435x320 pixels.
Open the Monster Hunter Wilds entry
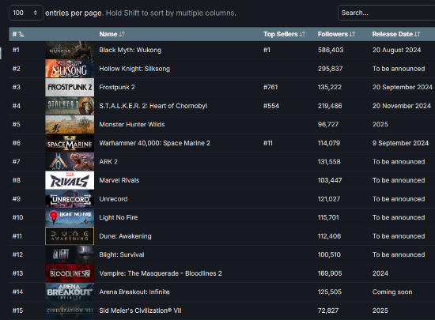click(132, 124)
